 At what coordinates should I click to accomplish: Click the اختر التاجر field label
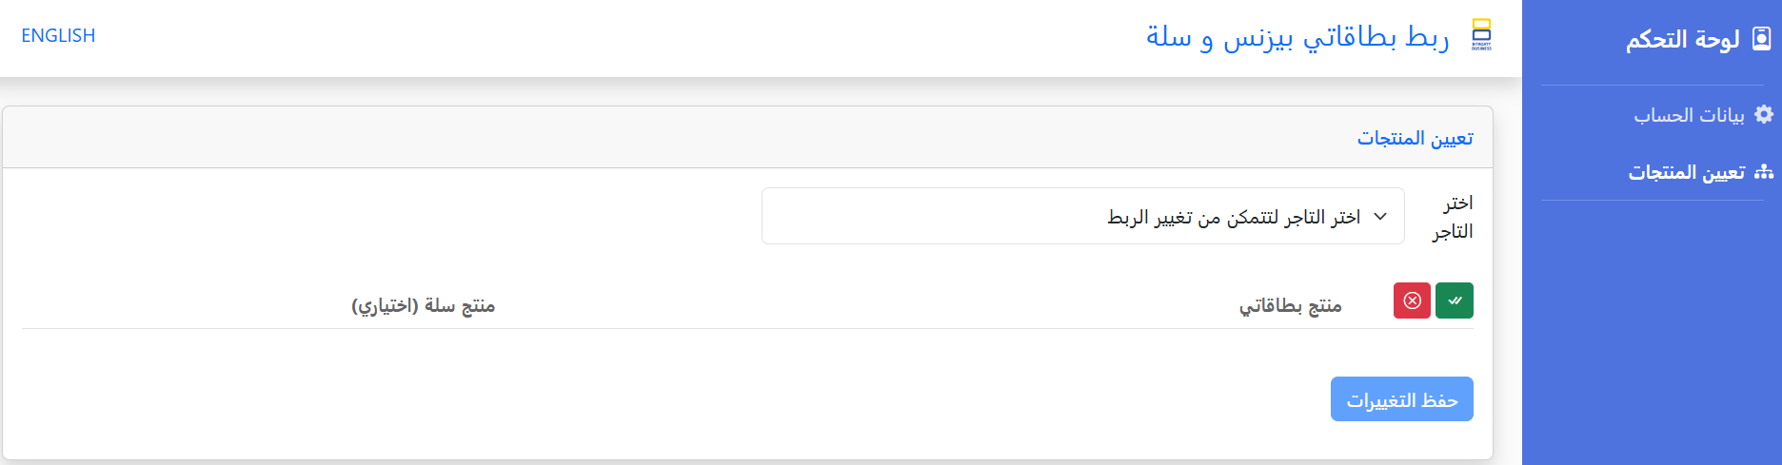pos(1453,217)
